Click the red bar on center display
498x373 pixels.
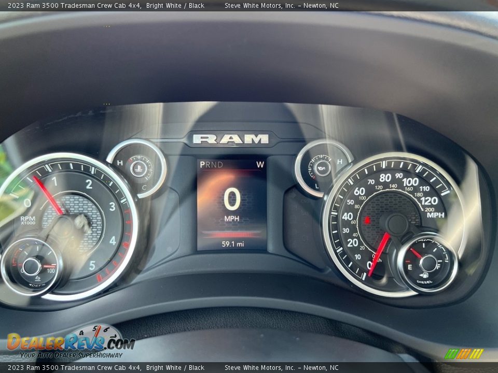(232, 235)
